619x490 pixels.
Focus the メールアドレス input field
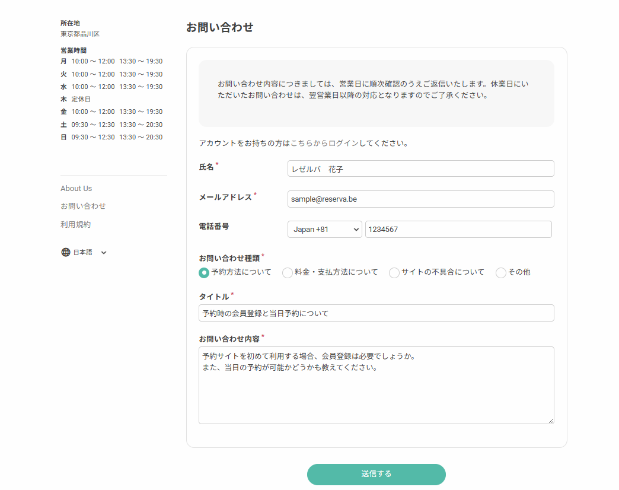pos(420,199)
